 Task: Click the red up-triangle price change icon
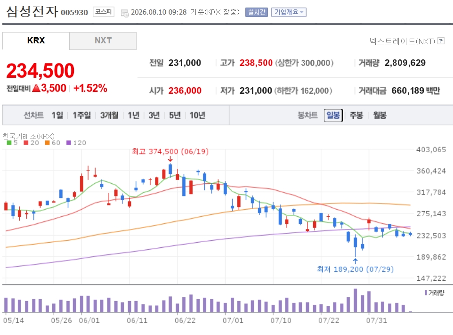(x=36, y=88)
